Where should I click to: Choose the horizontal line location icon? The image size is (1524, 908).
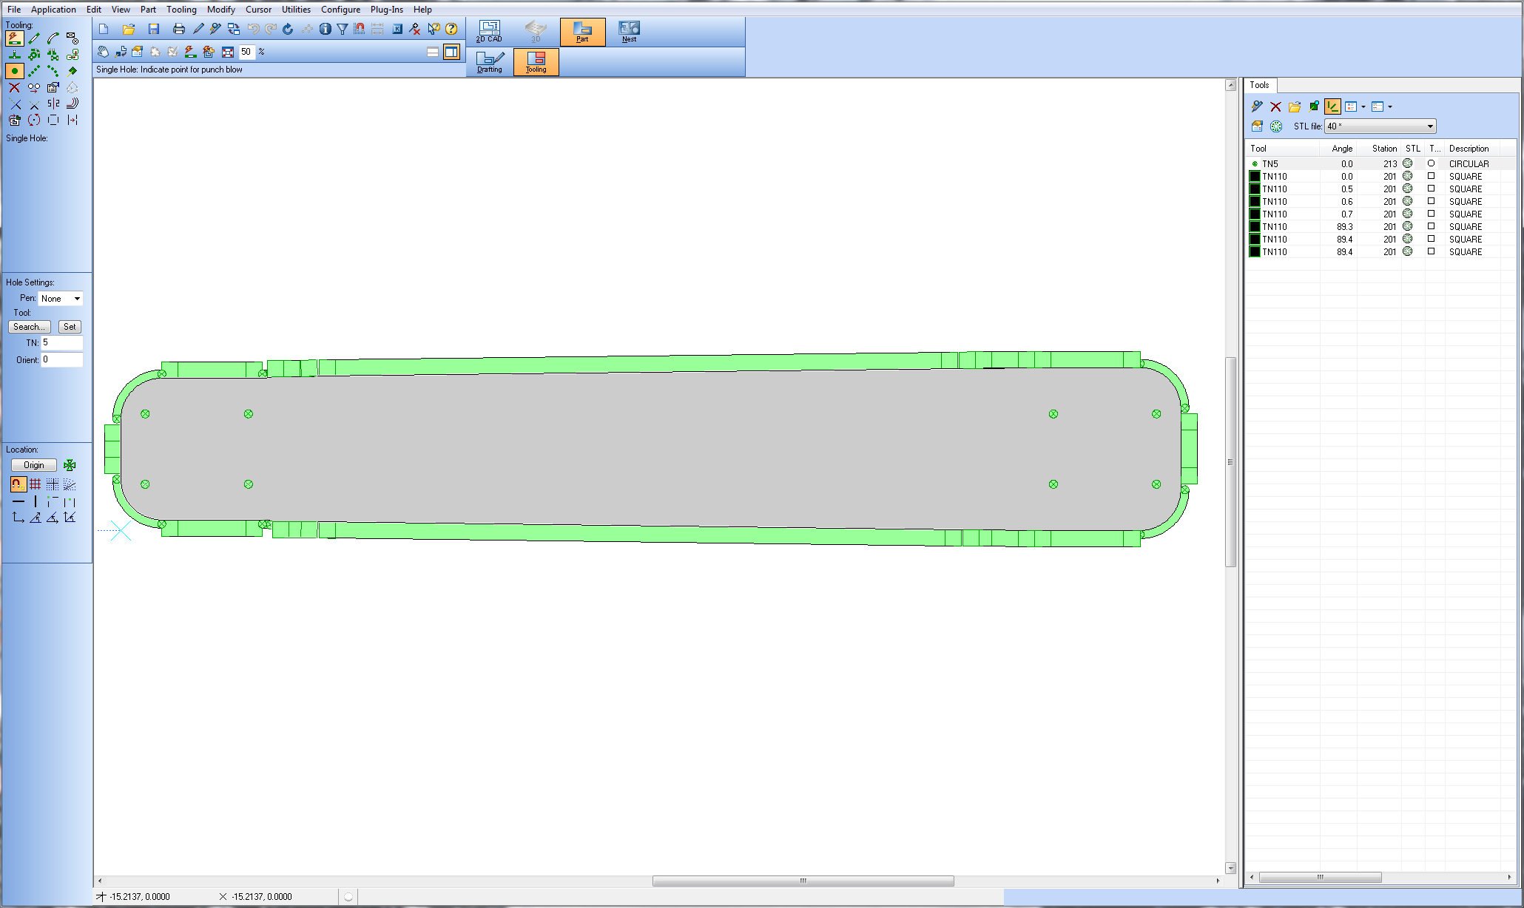[18, 501]
